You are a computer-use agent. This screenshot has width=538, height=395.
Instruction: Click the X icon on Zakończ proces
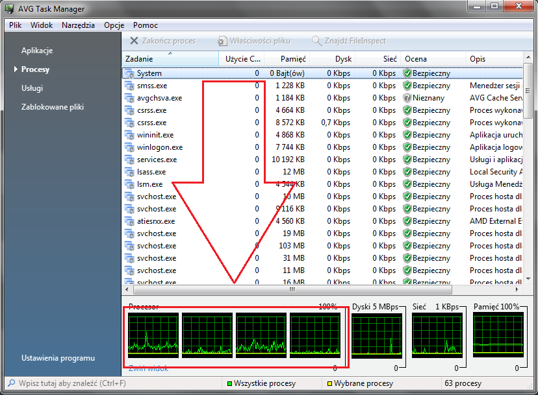[x=134, y=41]
